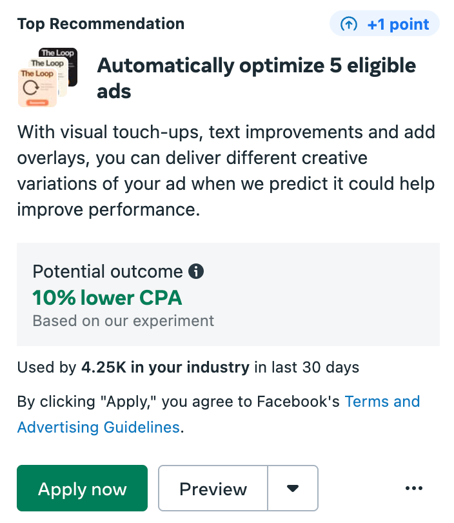
Task: Open the Potential outcome info icon
Action: tap(196, 271)
